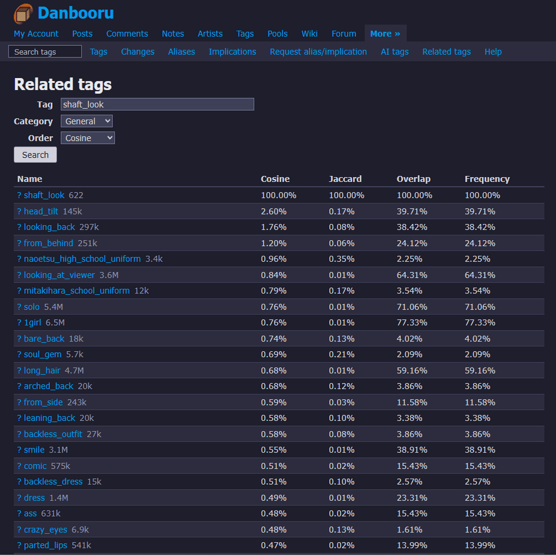Viewport: 556px width, 556px height.
Task: Open the shaft_look tag link
Action: coord(44,195)
